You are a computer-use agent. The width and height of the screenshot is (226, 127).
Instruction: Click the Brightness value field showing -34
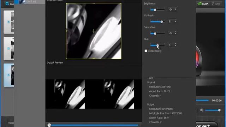[171, 10]
